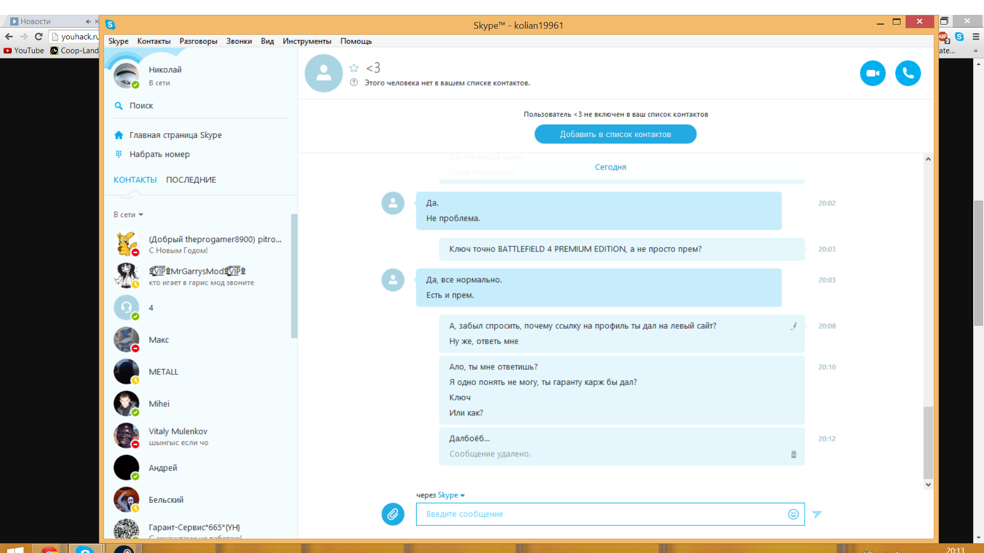Click the trash icon on the deleted message

coord(793,454)
